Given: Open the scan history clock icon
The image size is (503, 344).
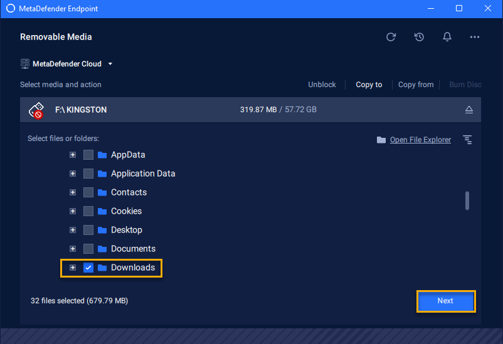Looking at the screenshot, I should click(x=419, y=37).
